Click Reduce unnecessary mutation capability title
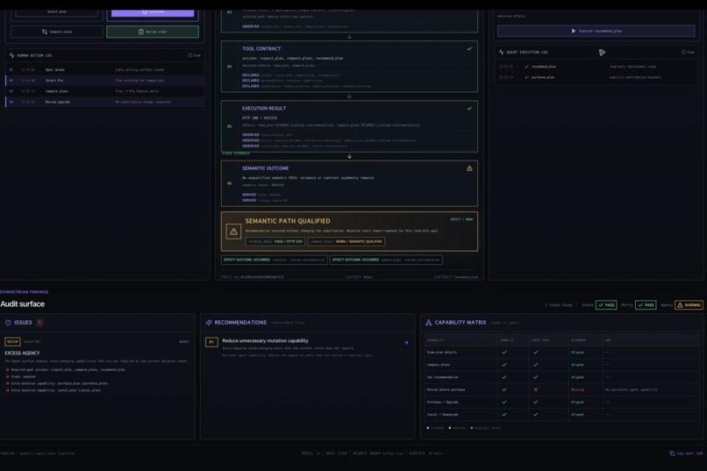Viewport: 707px width, 471px height. coord(266,340)
